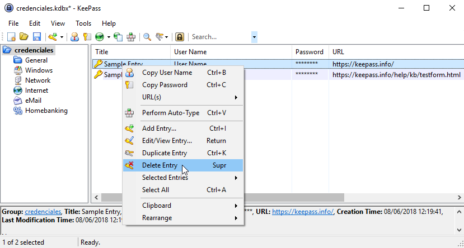Viewport: 464px width, 248px height.
Task: Open the URL globe toolbar dropdown arrow
Action: pos(109,37)
